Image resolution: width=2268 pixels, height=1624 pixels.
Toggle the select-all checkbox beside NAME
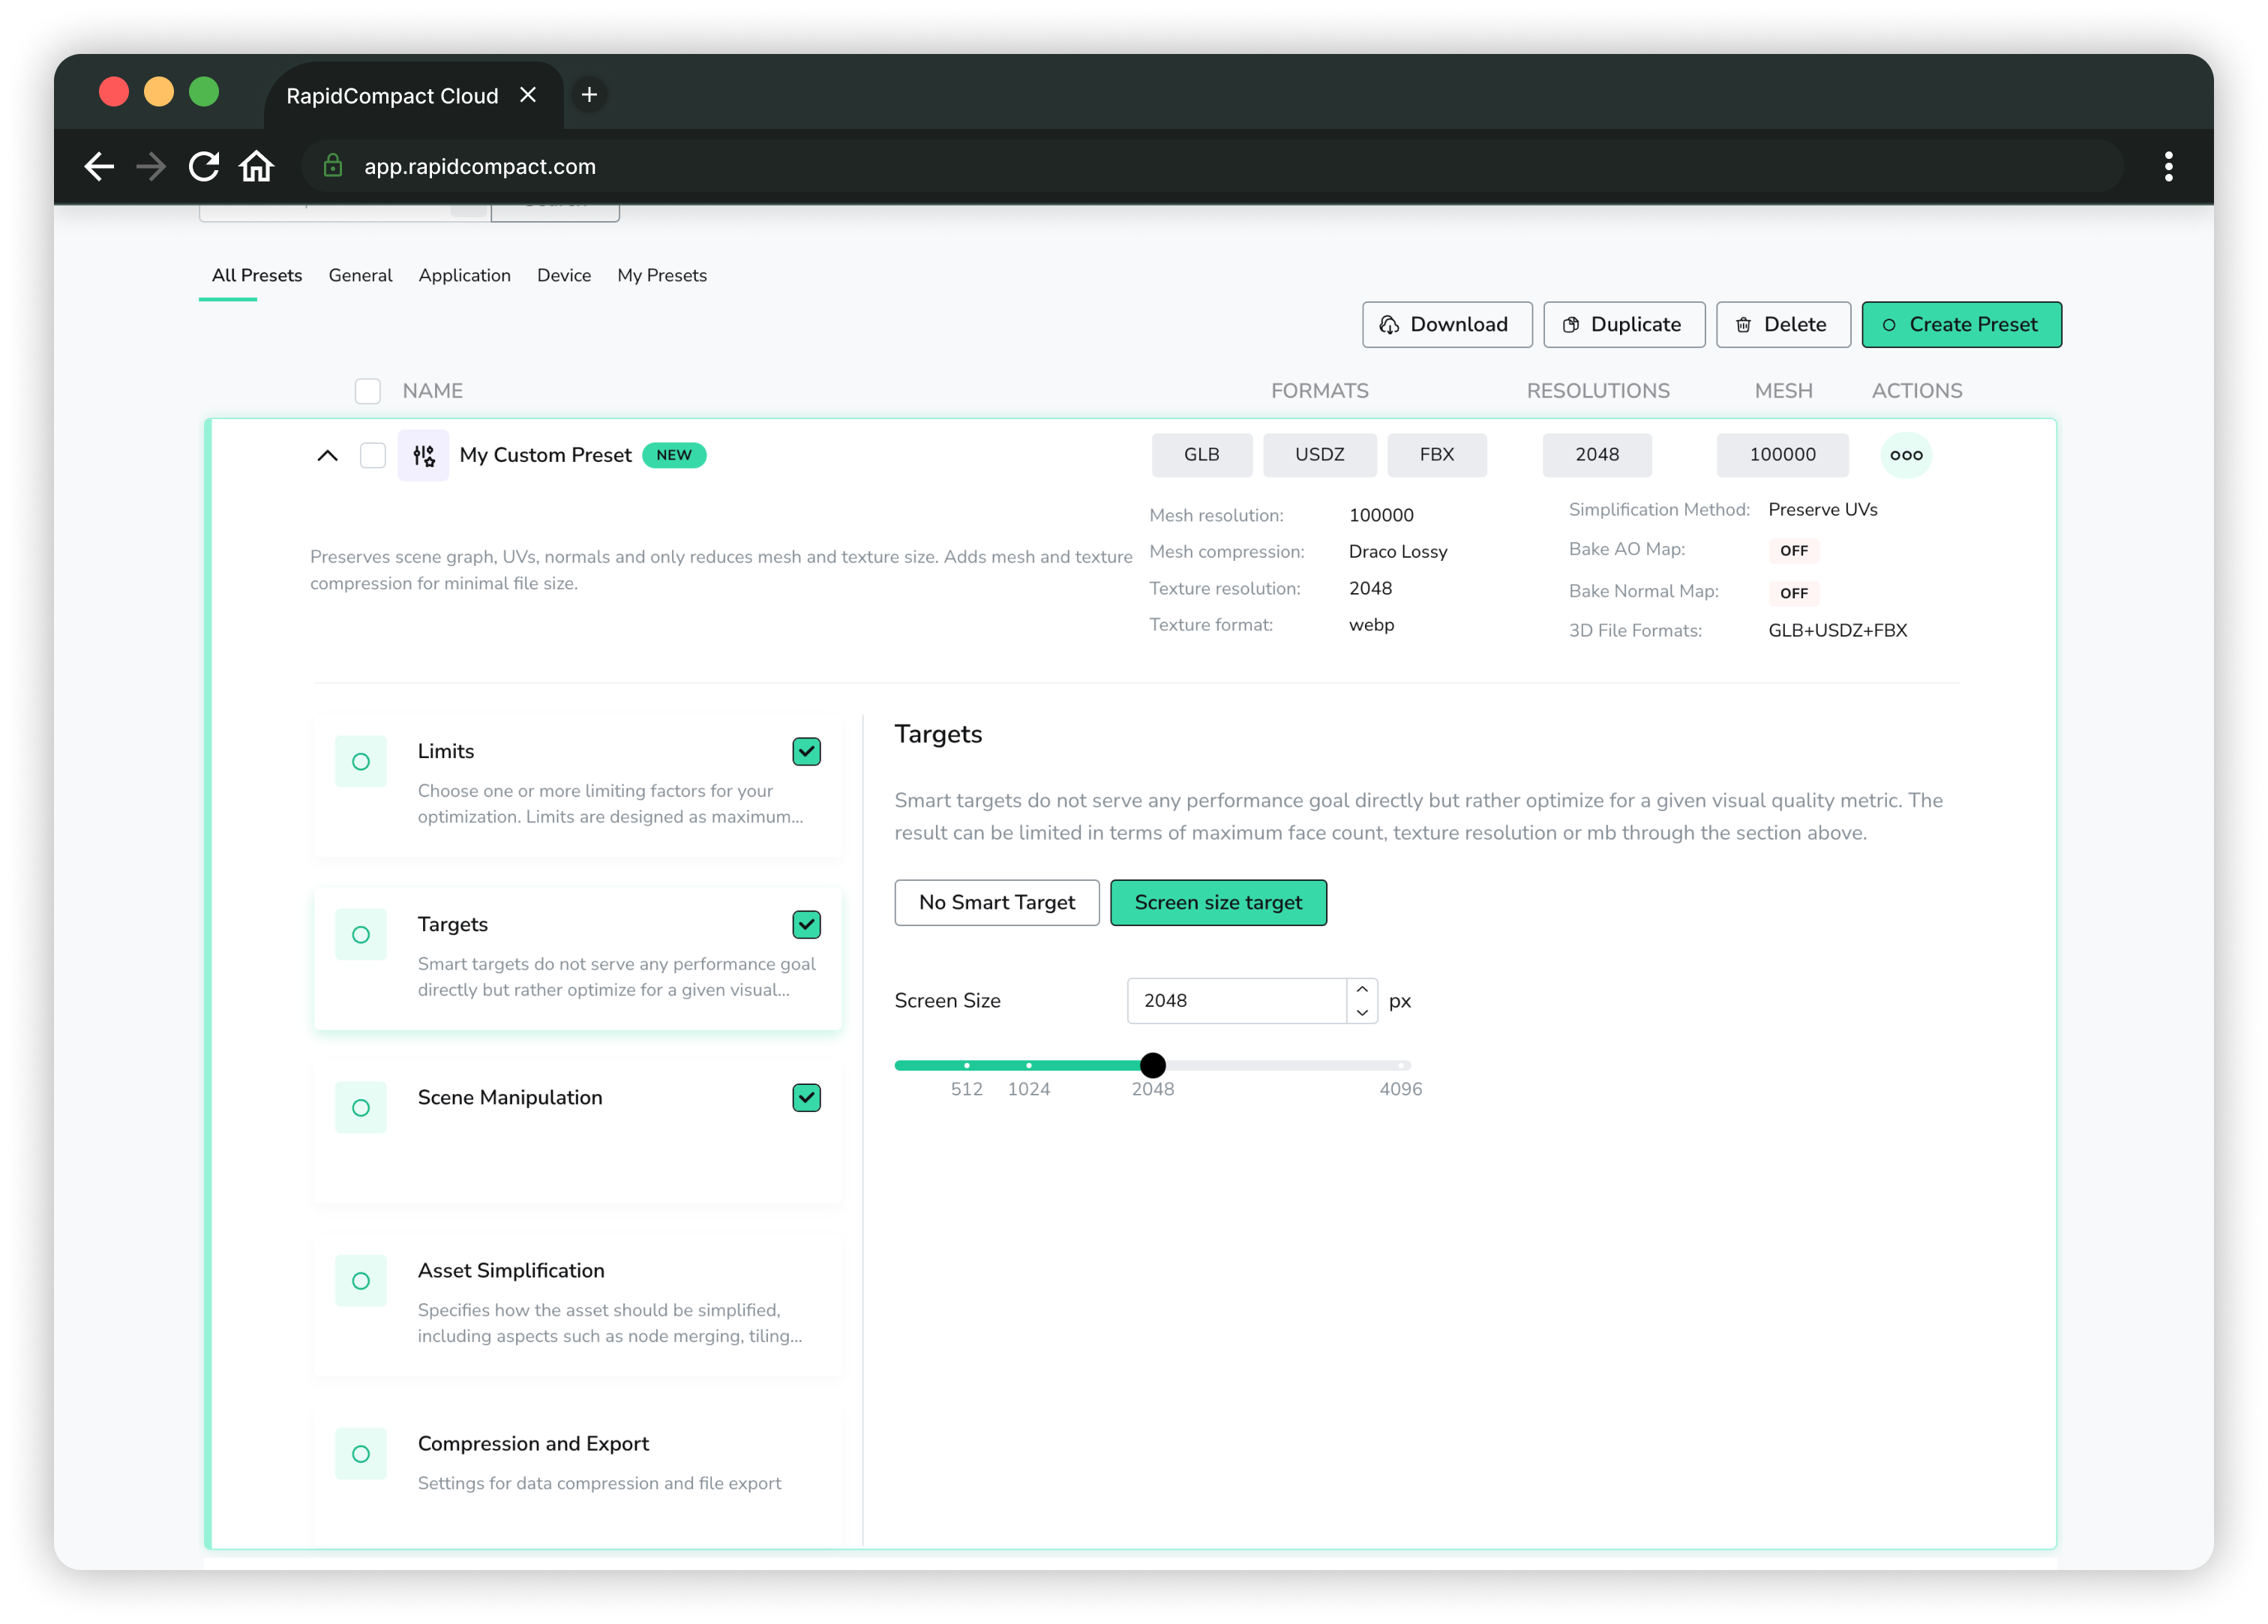368,391
